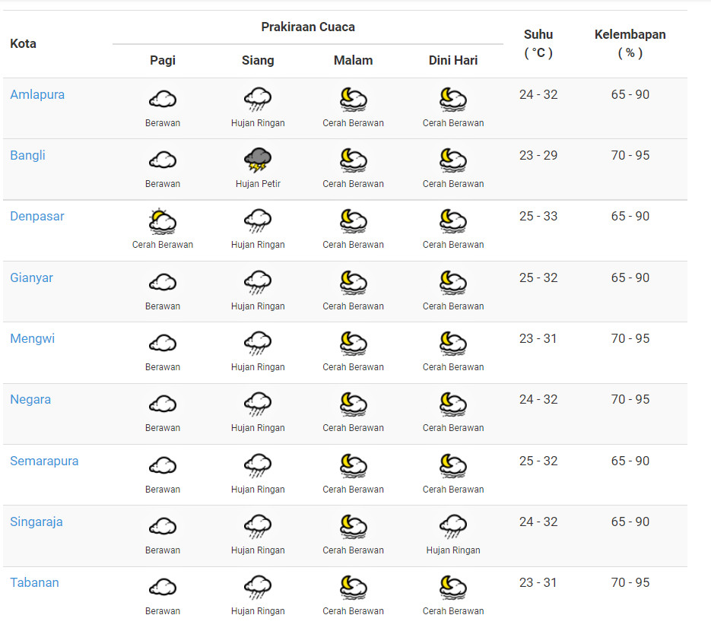Open the Semarapura city link
This screenshot has width=711, height=634.
pos(44,461)
